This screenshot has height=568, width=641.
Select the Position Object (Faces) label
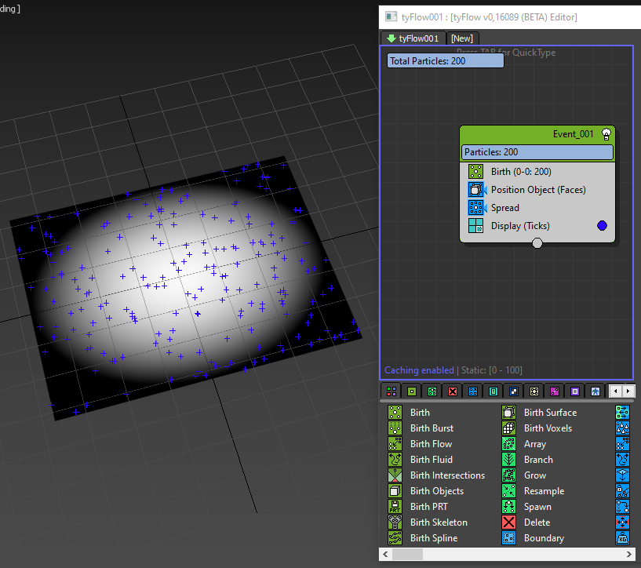[x=538, y=190]
